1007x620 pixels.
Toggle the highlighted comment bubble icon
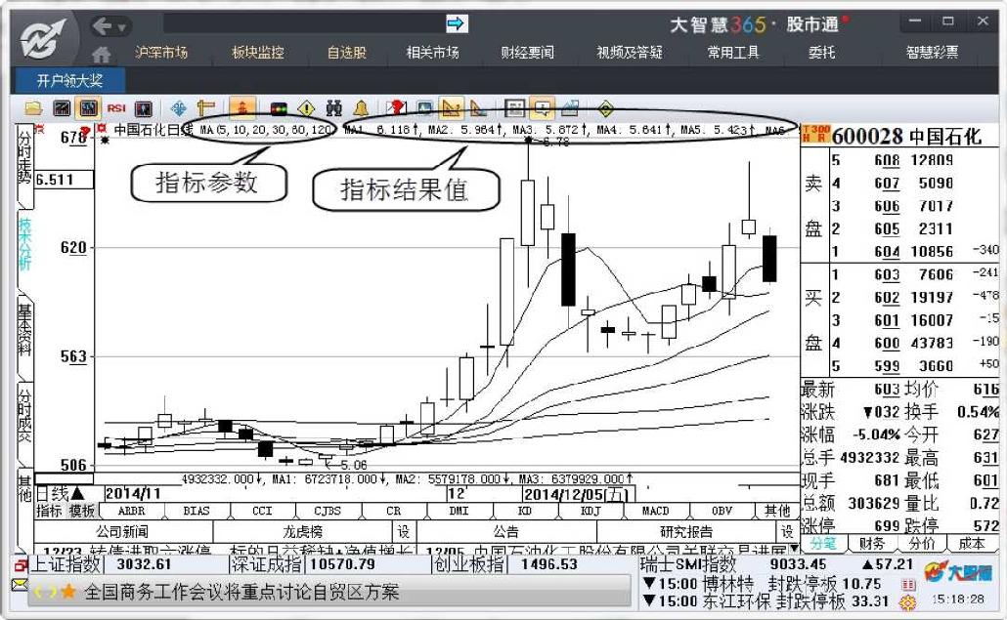tap(543, 108)
